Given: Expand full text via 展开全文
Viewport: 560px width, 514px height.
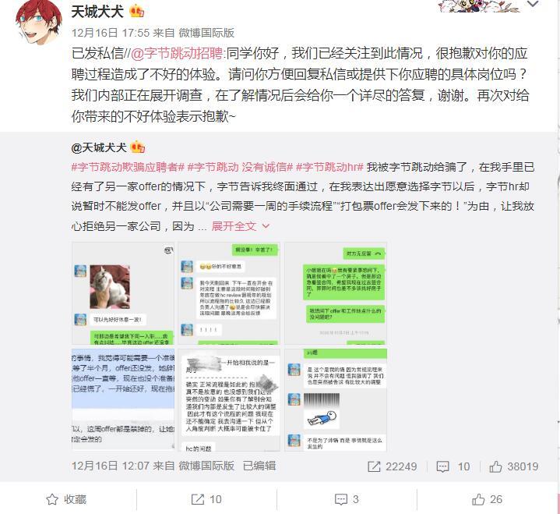Looking at the screenshot, I should coord(234,226).
